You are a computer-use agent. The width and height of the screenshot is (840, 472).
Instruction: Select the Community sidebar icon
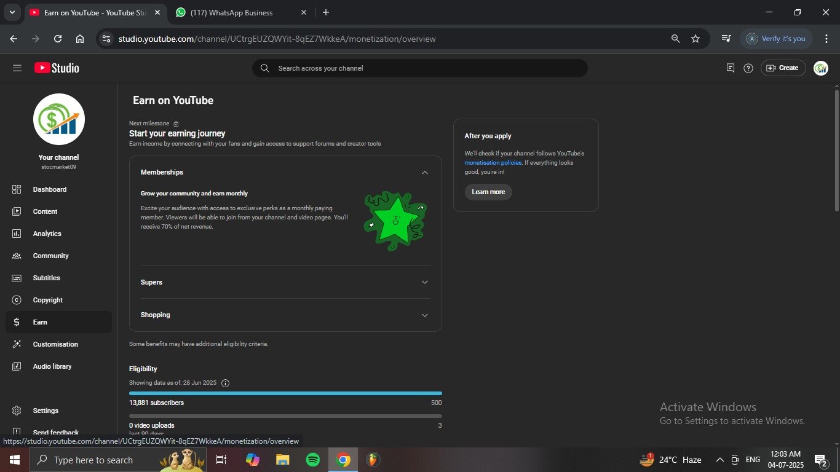click(x=17, y=256)
